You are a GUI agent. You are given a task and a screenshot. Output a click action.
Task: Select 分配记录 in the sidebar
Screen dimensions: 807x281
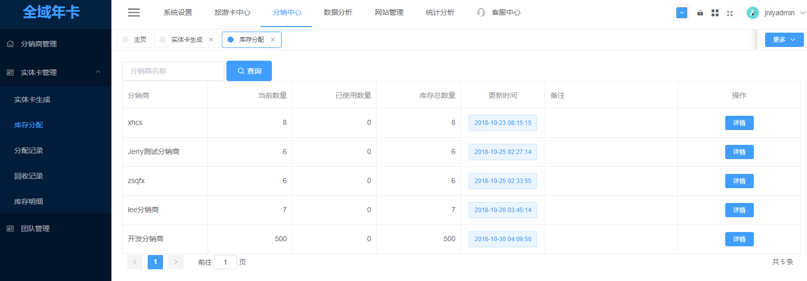[29, 150]
